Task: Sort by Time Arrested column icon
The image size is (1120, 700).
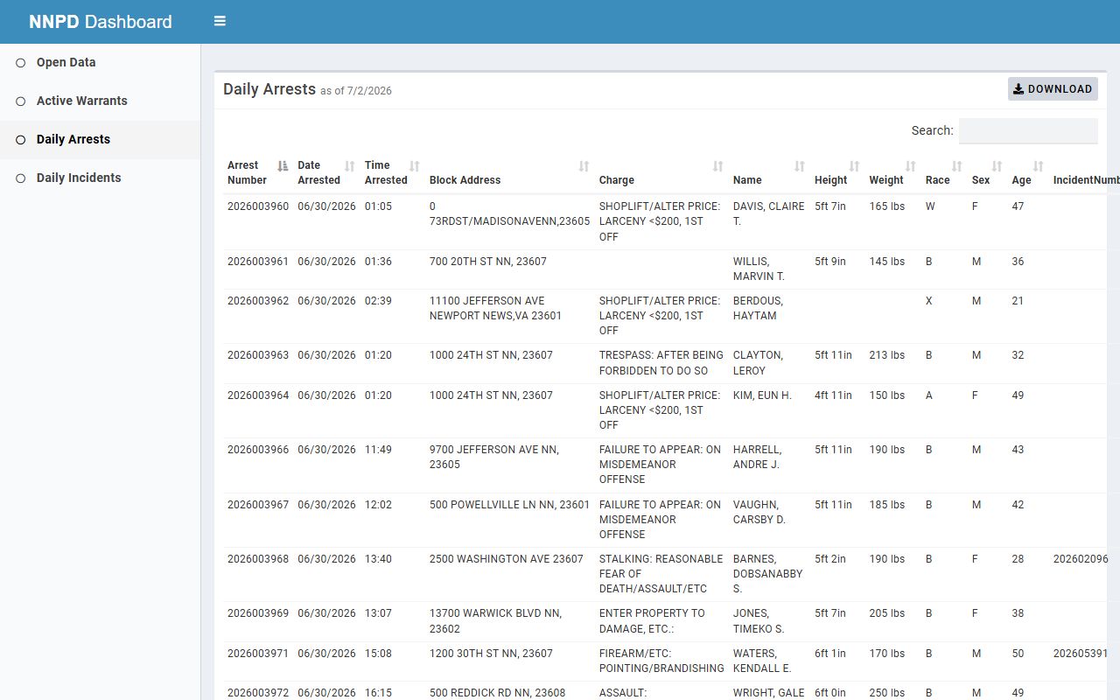Action: [x=415, y=166]
